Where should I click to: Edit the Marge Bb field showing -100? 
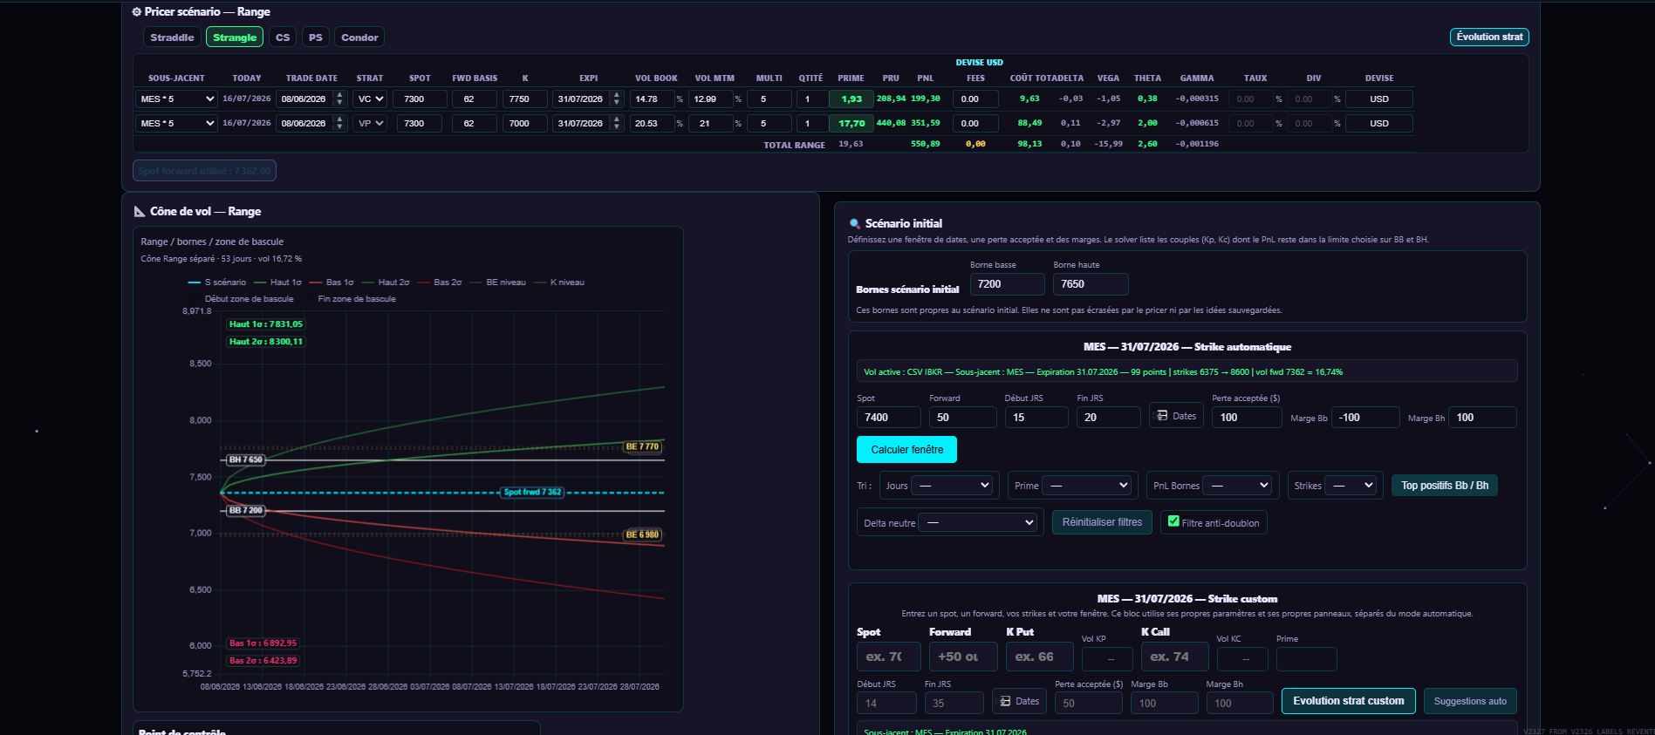point(1365,418)
